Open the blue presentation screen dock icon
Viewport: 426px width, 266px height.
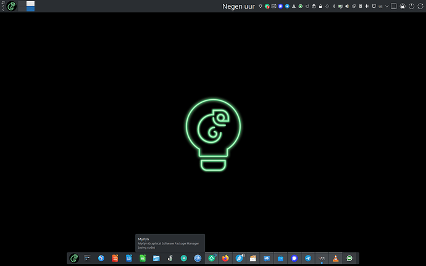(x=267, y=259)
